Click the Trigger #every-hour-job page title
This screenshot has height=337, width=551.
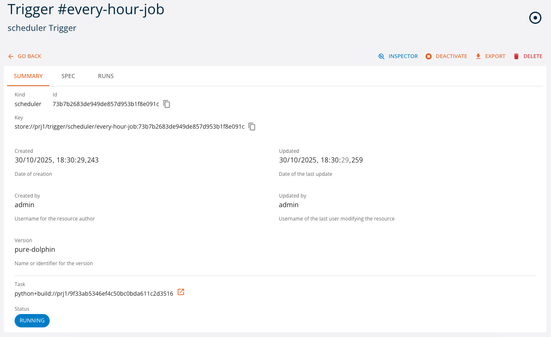(86, 10)
